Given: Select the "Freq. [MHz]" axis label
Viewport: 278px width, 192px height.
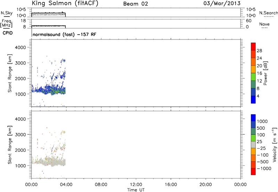Looking at the screenshot, I should click(x=6, y=23).
